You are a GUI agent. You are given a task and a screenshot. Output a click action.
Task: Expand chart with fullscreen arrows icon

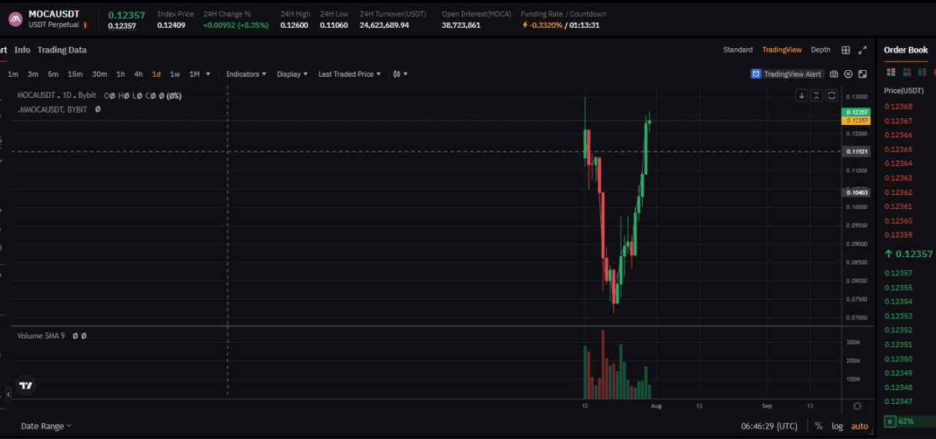click(x=863, y=50)
